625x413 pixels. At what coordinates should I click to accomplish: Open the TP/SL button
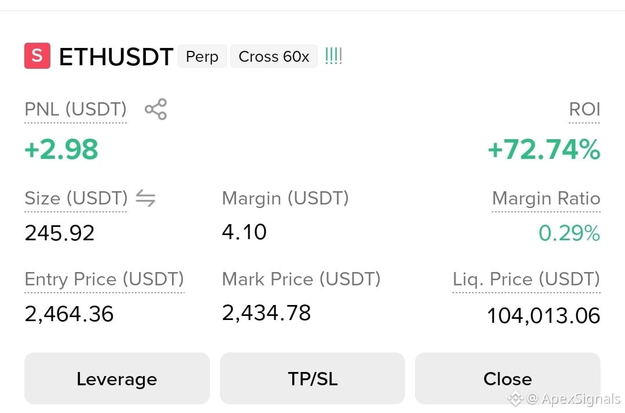[x=312, y=378]
